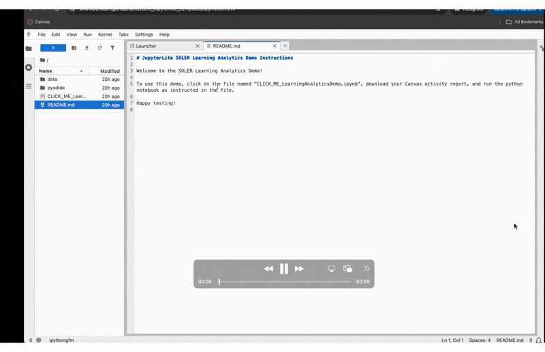Close the Launcher tab
This screenshot has height=352, width=545.
198,46
